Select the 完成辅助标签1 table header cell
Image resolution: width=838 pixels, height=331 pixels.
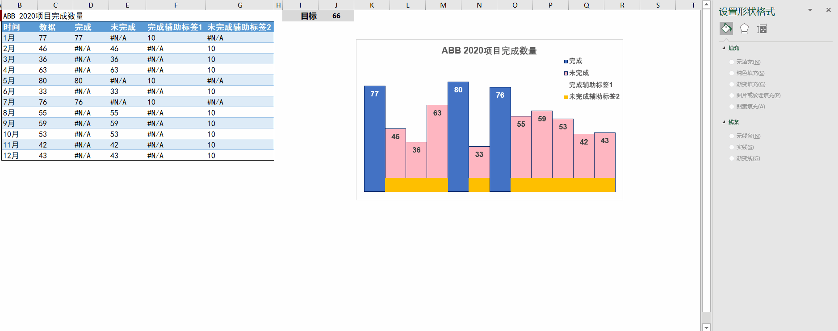[176, 27]
